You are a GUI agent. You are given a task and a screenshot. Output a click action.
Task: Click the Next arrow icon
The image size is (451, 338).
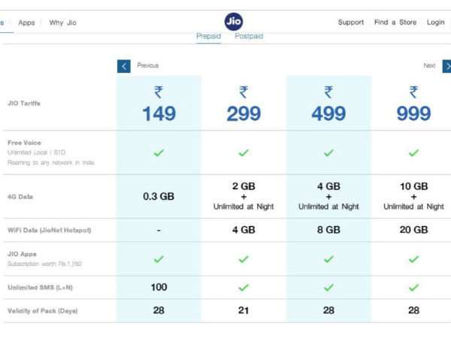(447, 66)
